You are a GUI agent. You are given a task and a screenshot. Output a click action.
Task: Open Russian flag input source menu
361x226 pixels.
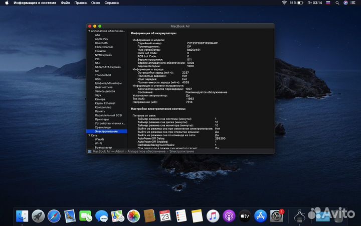[328, 3]
